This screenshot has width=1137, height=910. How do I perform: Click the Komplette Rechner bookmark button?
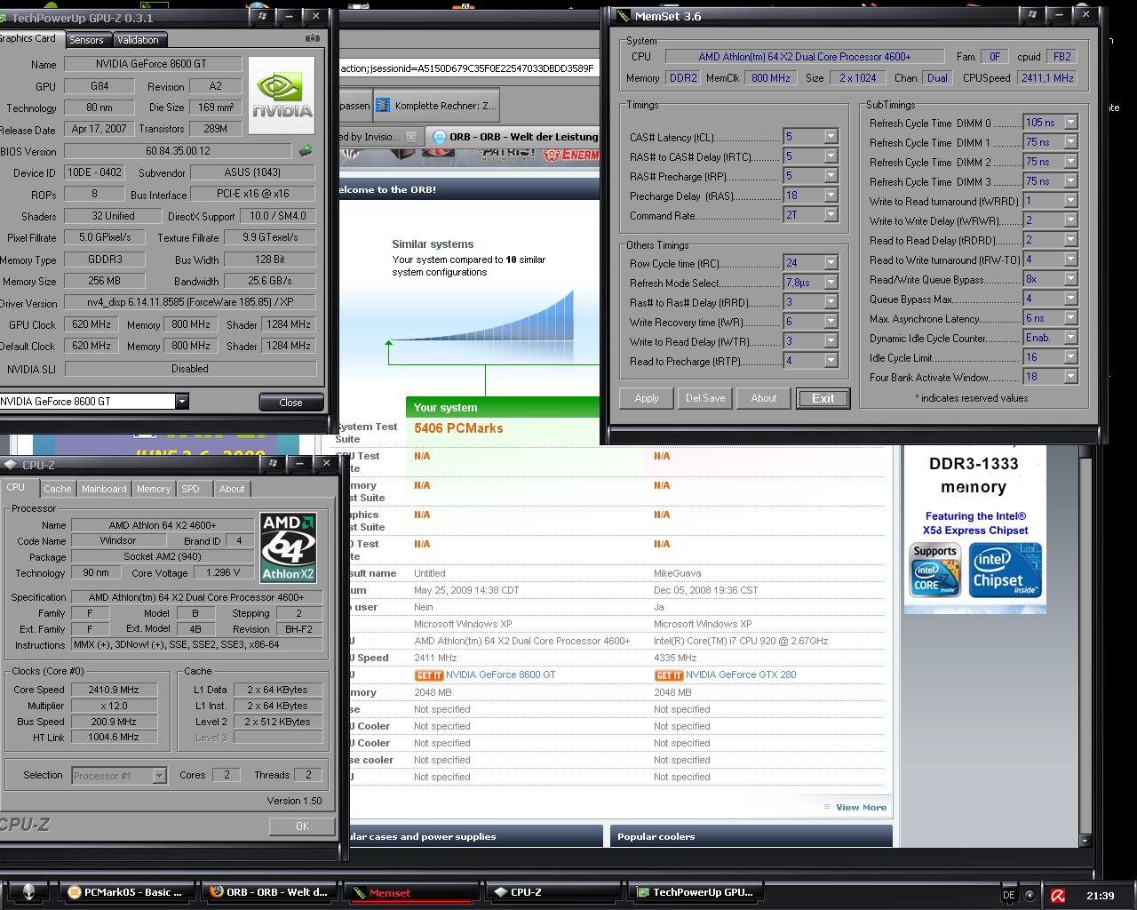436,105
